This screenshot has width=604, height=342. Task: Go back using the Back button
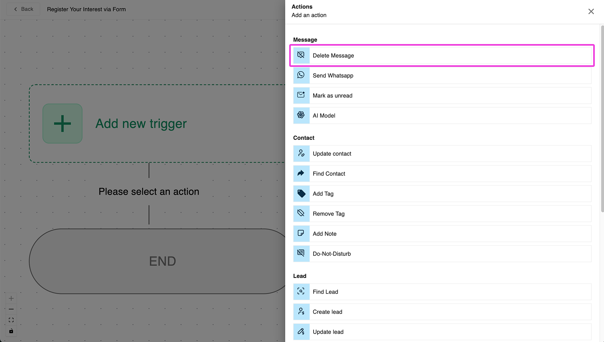pos(24,9)
